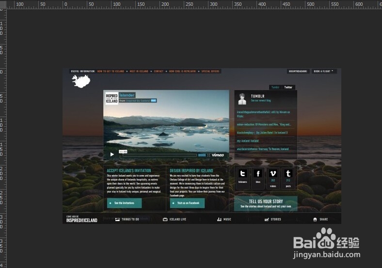382x268 pixels.
Task: Toggle fullscreen icon in video player
Action: pos(208,155)
